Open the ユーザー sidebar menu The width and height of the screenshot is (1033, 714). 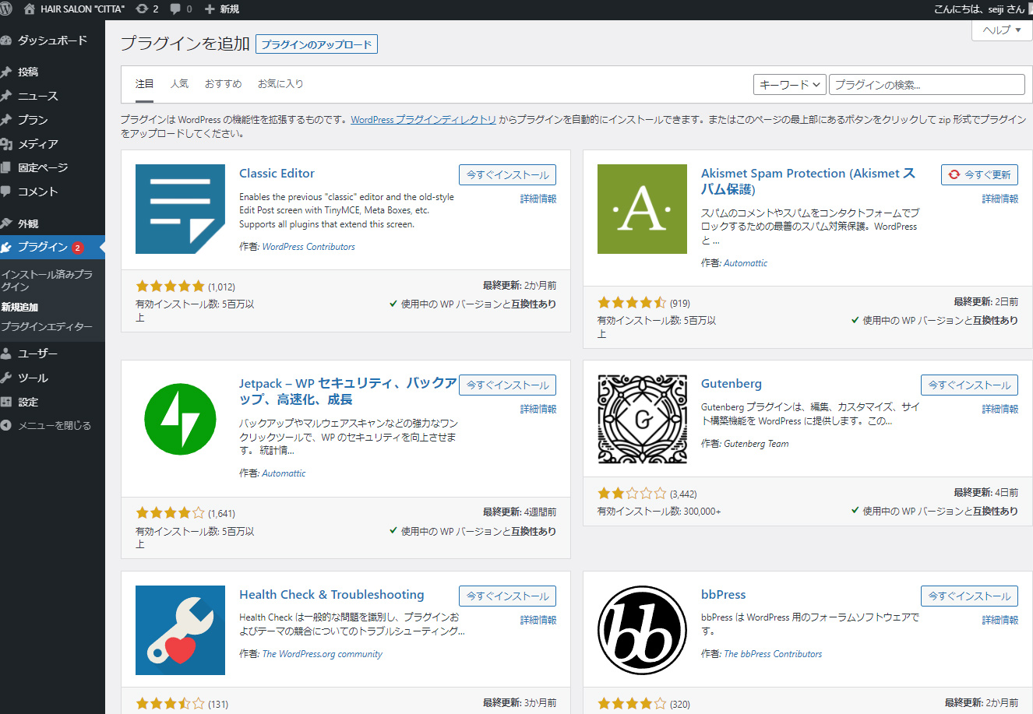tap(52, 353)
